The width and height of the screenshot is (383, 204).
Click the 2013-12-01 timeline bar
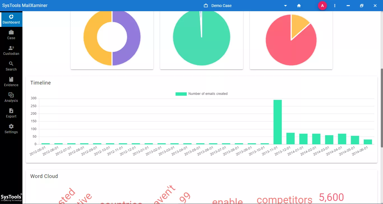point(290,138)
